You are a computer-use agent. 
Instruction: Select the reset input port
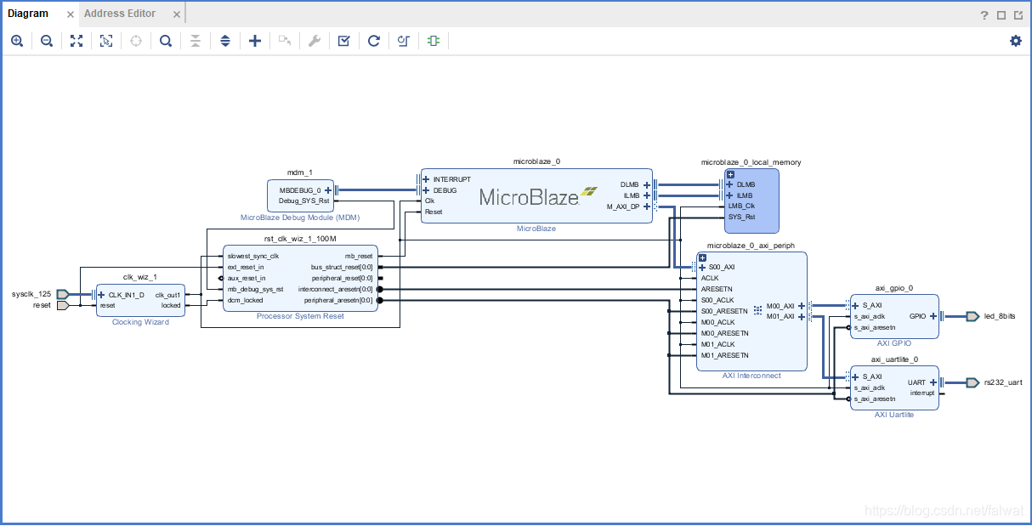tap(63, 305)
